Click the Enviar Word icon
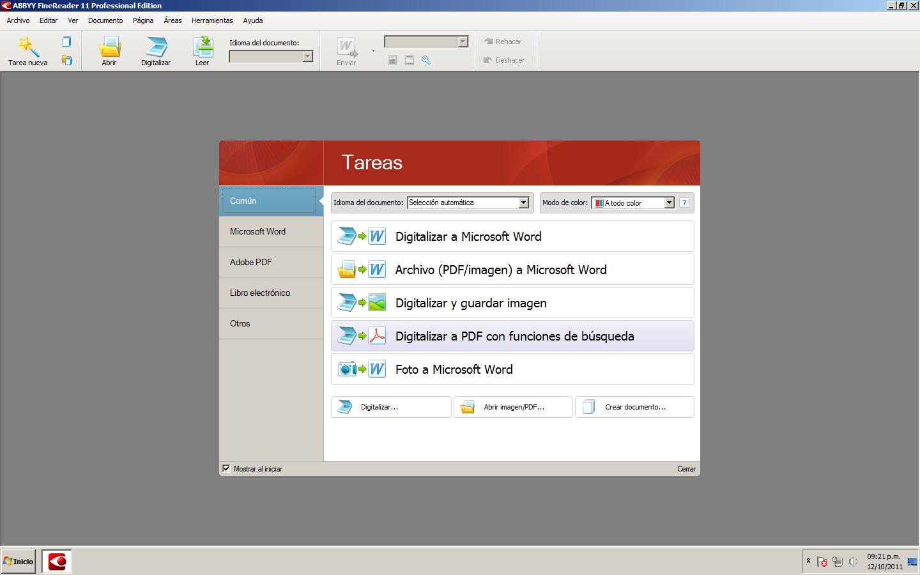The height and width of the screenshot is (575, 920). tap(347, 47)
